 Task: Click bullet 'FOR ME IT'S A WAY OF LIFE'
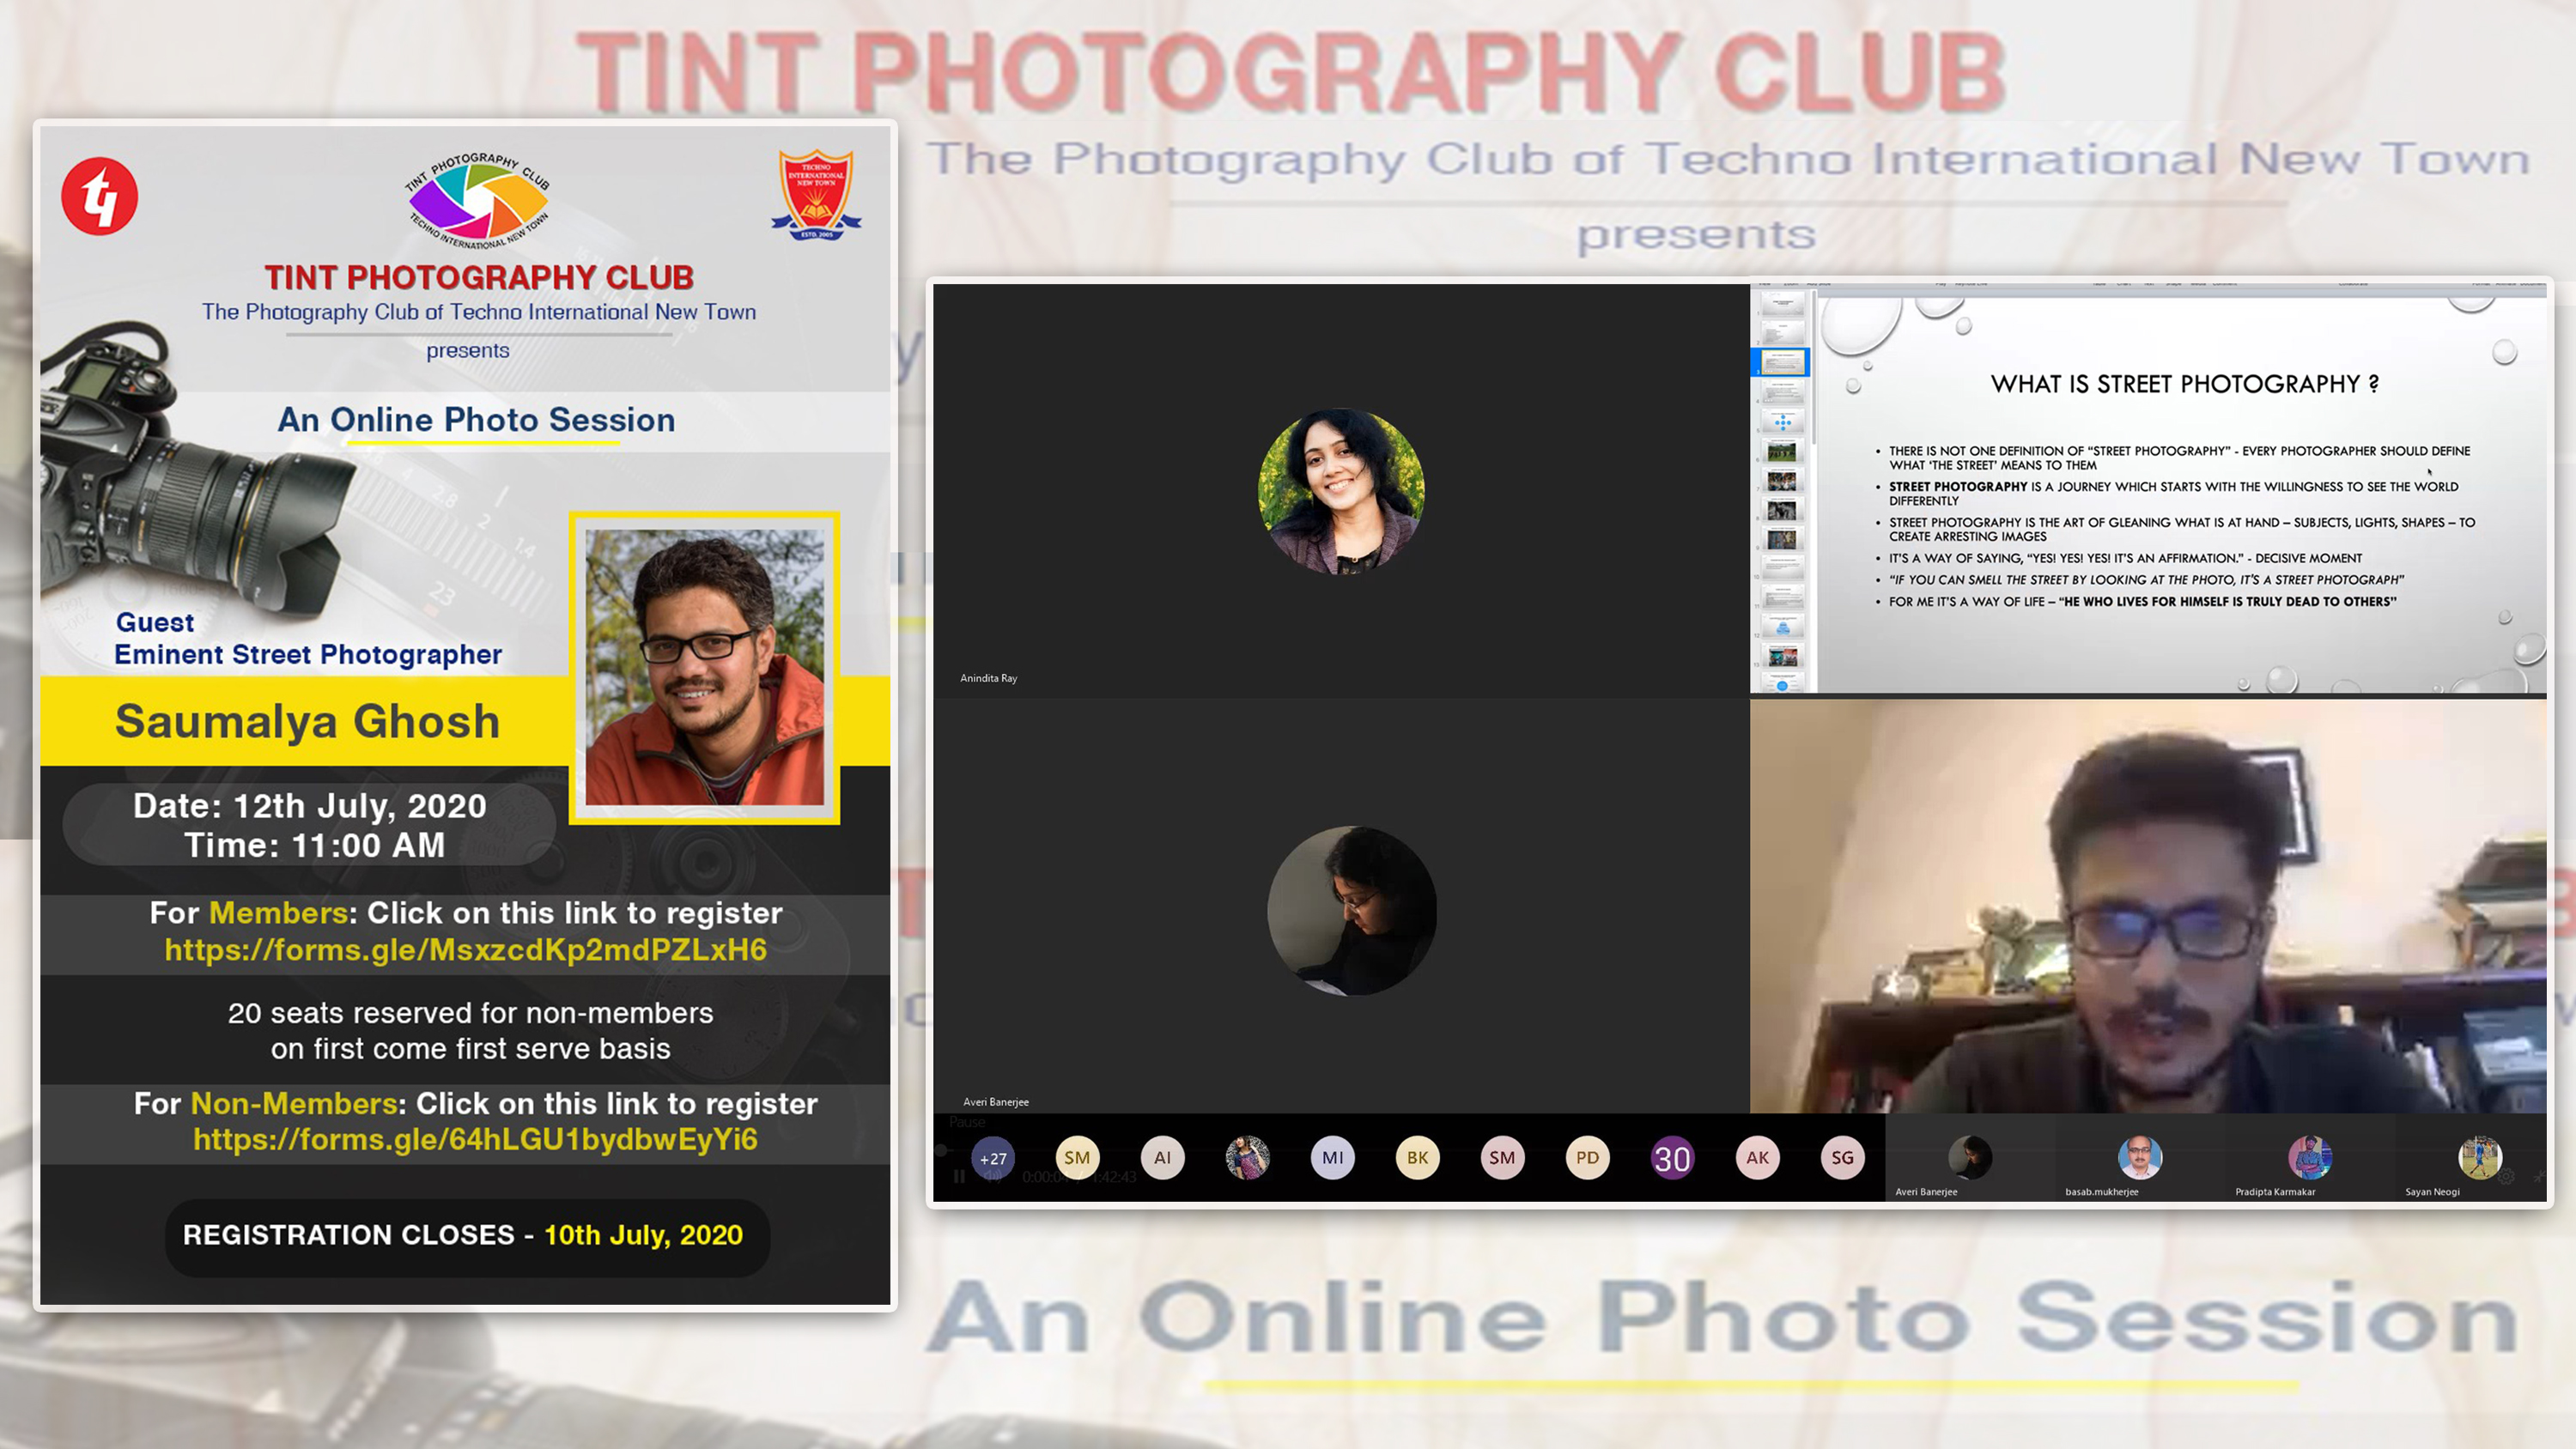click(x=2142, y=602)
